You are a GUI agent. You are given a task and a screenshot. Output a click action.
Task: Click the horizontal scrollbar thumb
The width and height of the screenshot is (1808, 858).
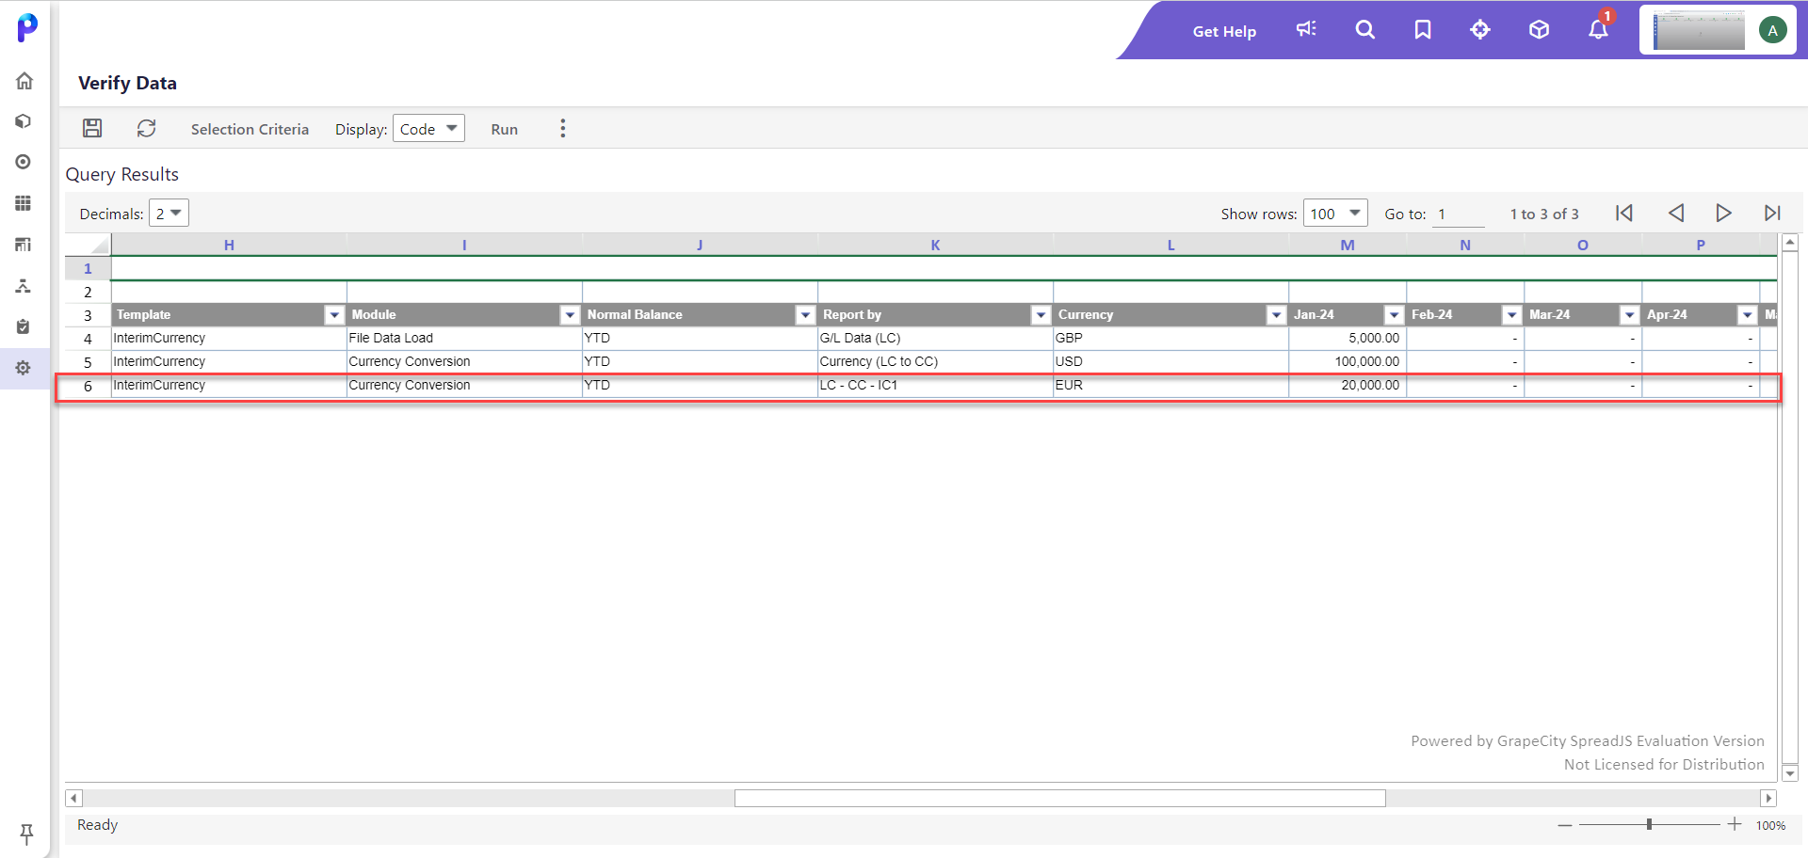(x=1059, y=799)
